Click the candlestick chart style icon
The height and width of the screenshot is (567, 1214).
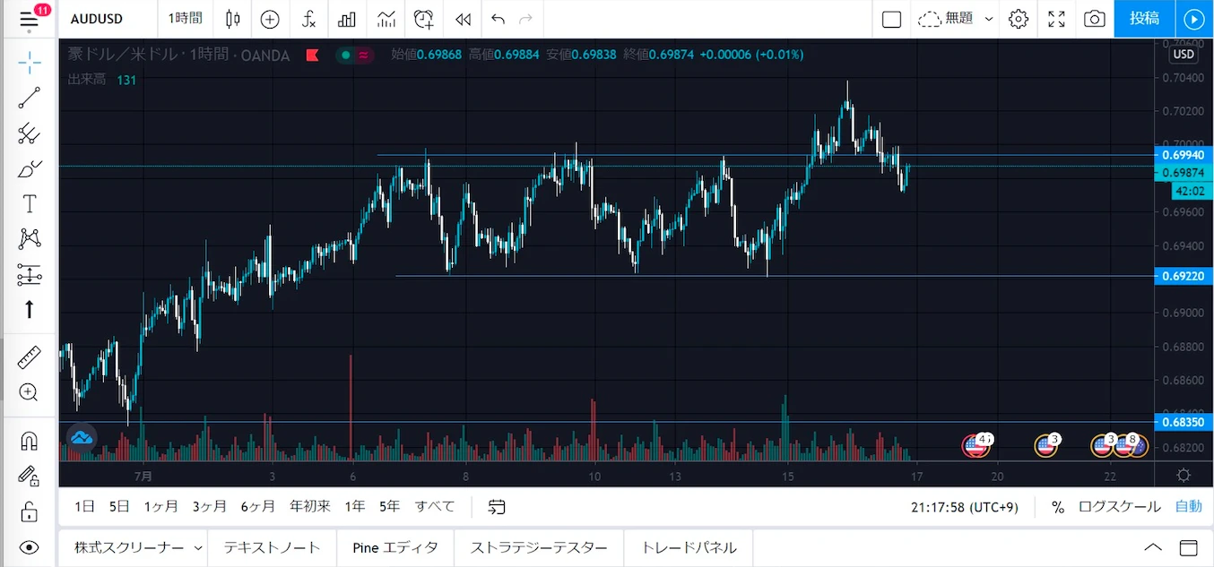233,19
